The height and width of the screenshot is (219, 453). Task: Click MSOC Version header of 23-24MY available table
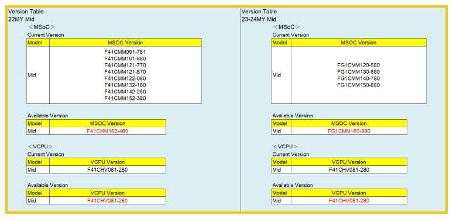tap(349, 123)
